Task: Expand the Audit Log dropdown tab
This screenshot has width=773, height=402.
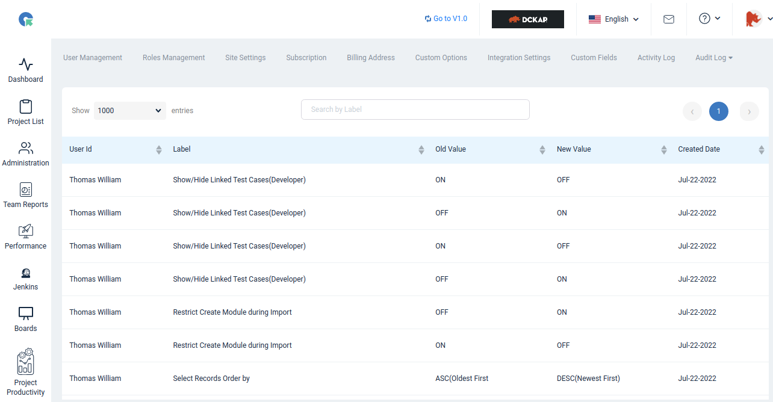Action: point(714,58)
